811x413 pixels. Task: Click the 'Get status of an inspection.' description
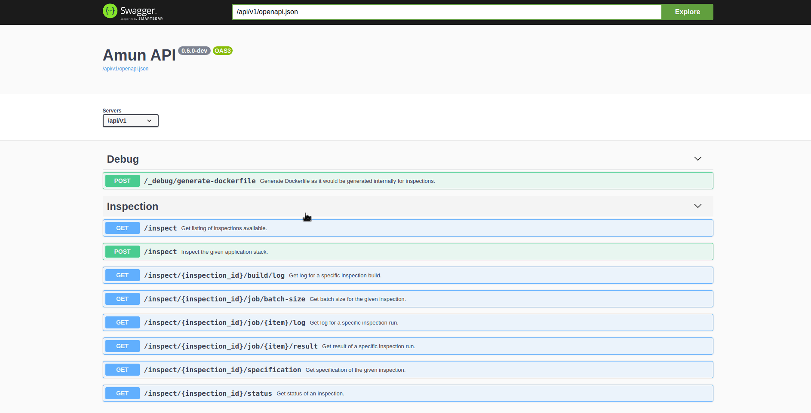coord(310,394)
